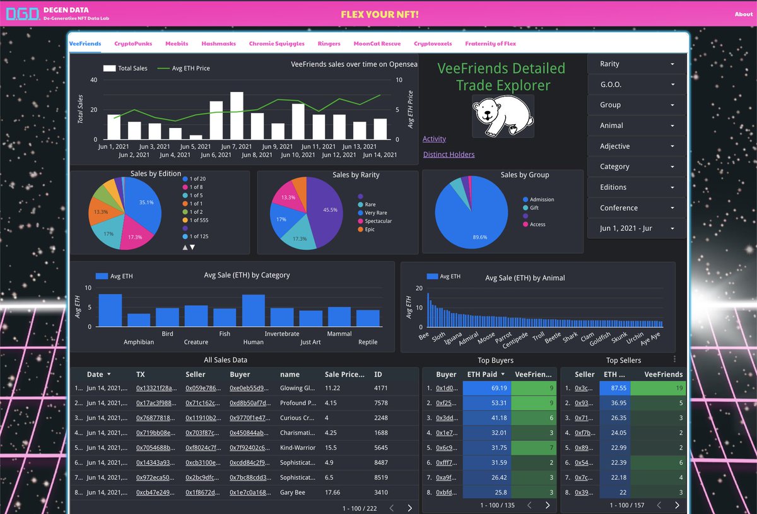Switch to Fraternity of Flex tab
This screenshot has height=514, width=757.
[x=490, y=44]
